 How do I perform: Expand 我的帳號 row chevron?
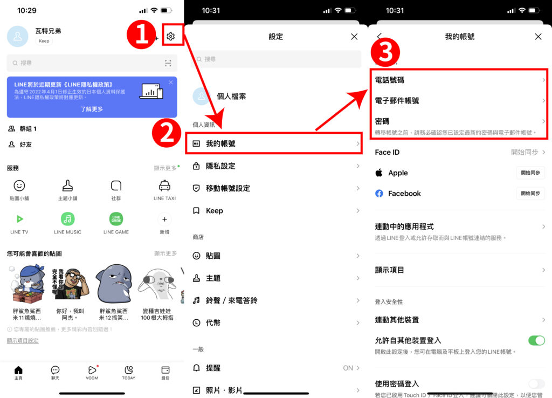(x=358, y=143)
